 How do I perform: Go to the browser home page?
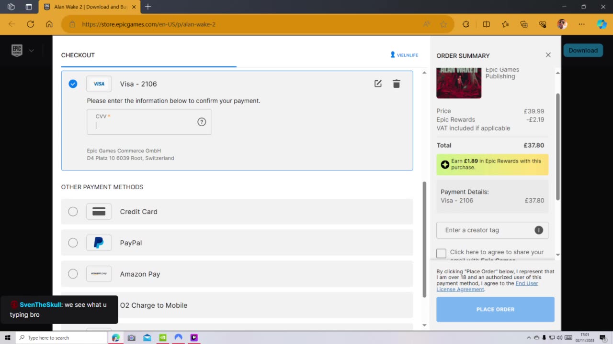(x=49, y=24)
